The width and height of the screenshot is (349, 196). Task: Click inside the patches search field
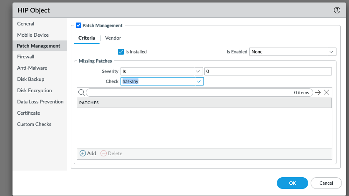[199, 93]
